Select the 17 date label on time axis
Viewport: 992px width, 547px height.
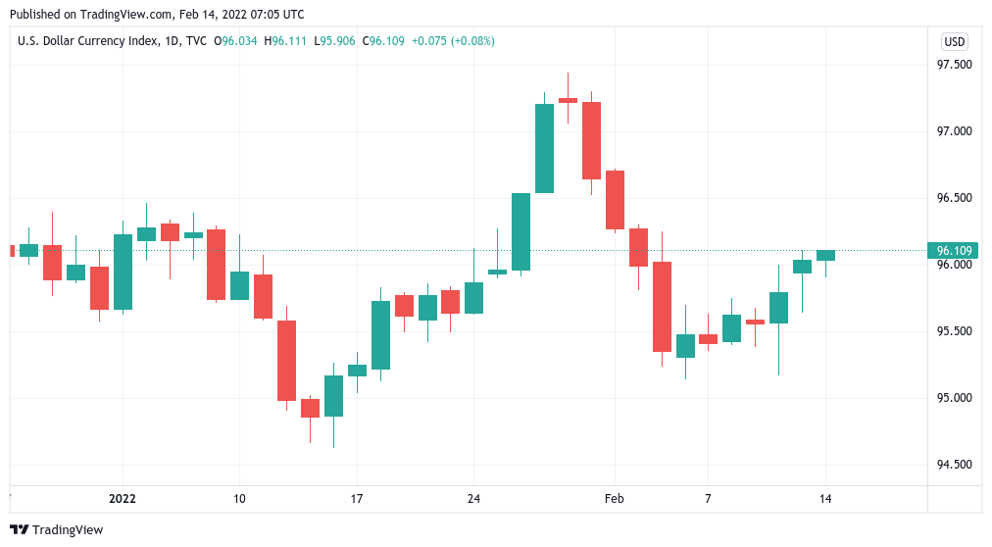[356, 499]
